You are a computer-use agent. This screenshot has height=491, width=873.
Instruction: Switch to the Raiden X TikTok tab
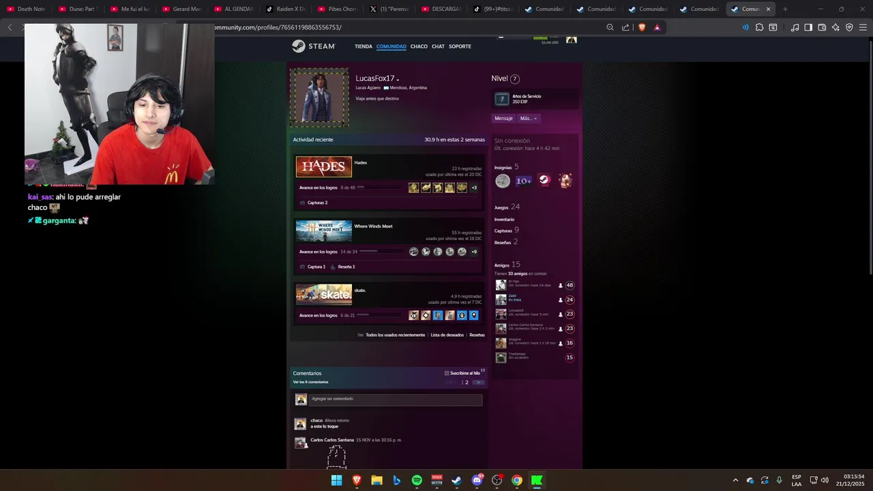285,9
